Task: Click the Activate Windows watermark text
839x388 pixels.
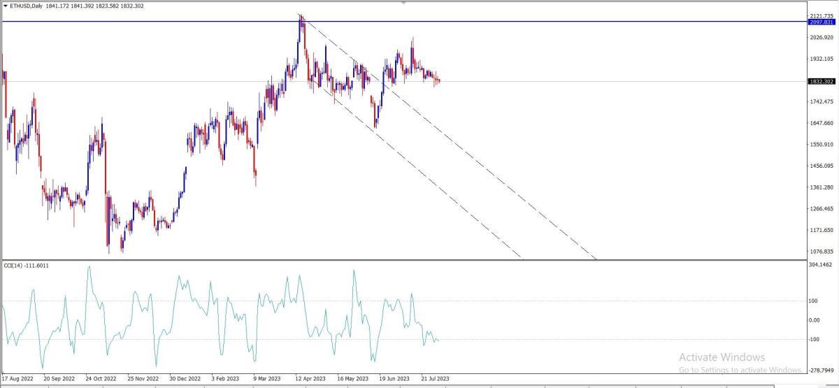Action: [x=722, y=357]
